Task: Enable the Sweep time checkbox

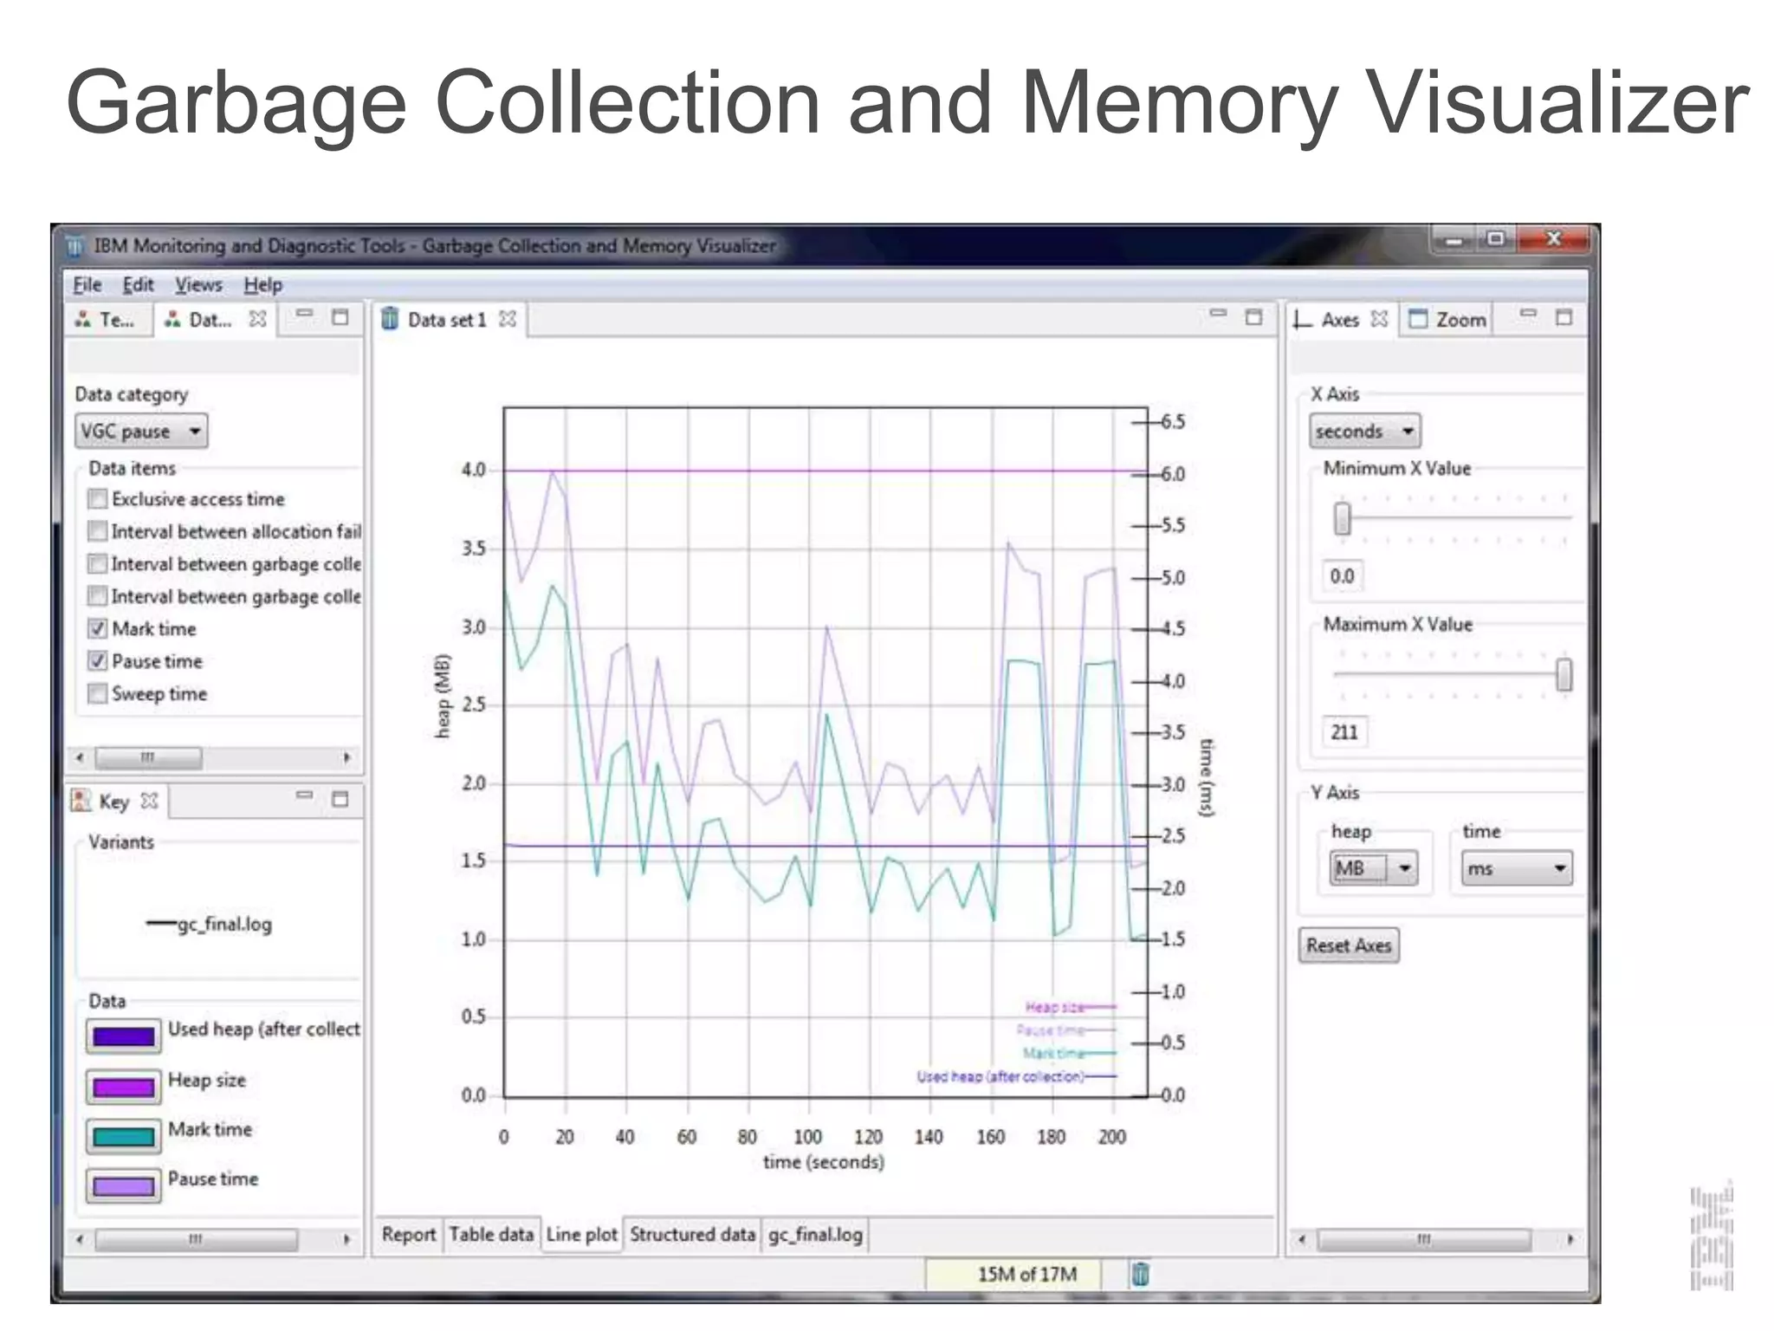Action: pyautogui.click(x=98, y=693)
